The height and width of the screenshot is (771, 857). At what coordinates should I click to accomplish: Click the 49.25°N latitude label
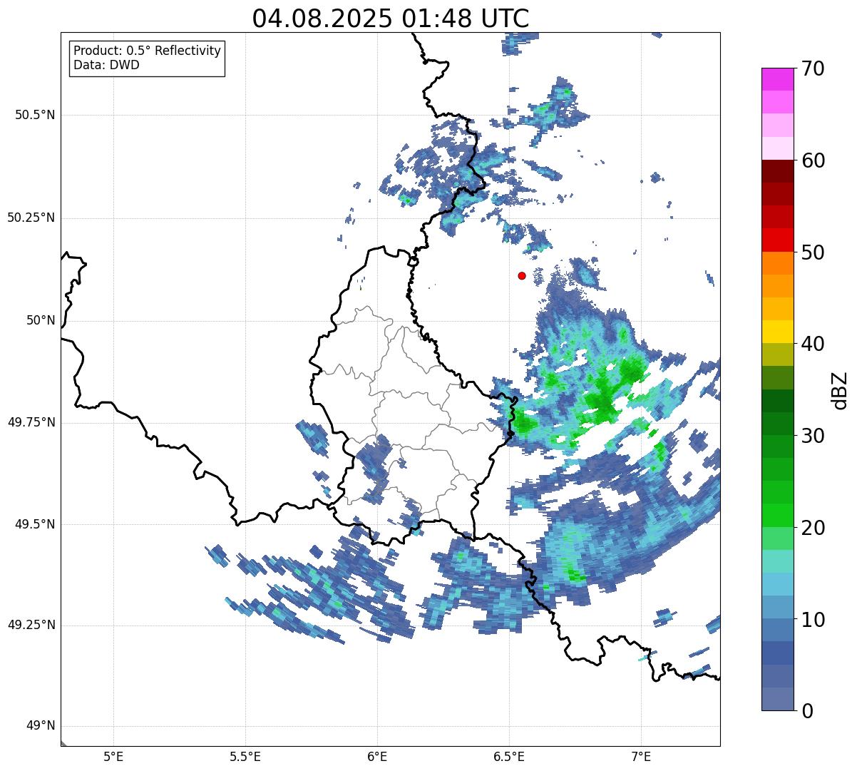point(31,625)
